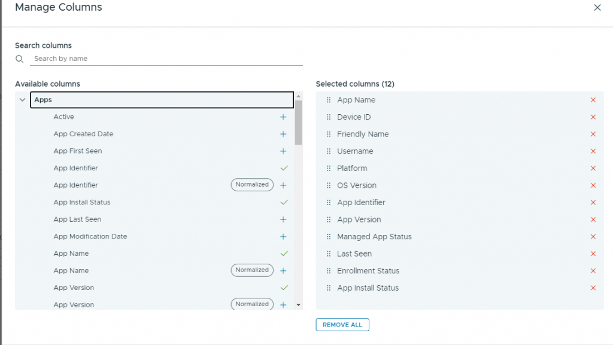Add App Last Seen column
Screen dimensions: 613x345
tap(283, 219)
